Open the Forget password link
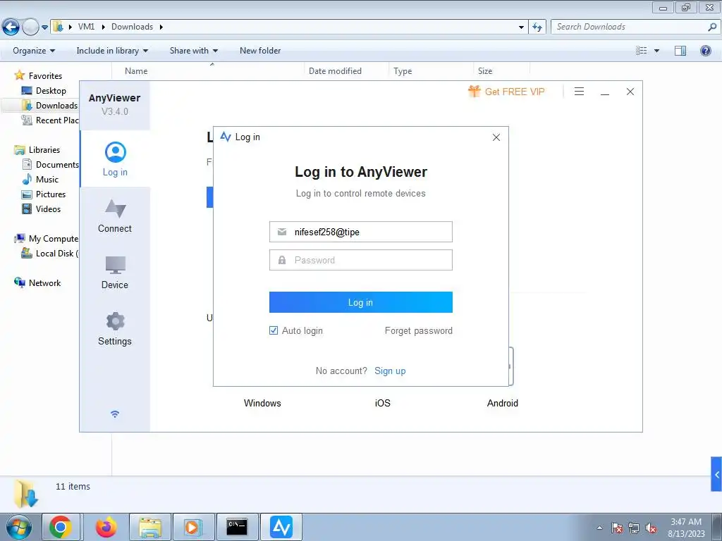 tap(419, 331)
